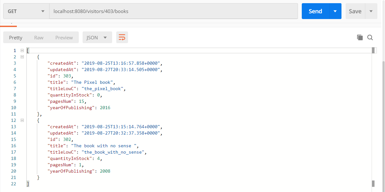Click the id value 302
385x192 pixels.
67,139
